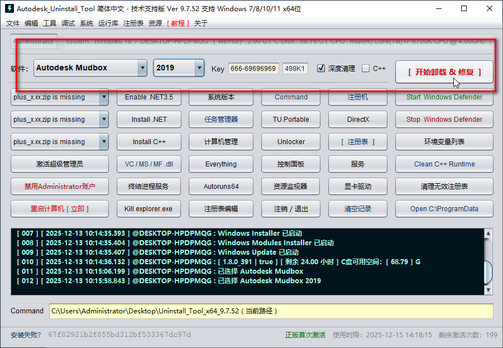Click log scrollbar up arrow
This screenshot has height=348, width=503.
[x=488, y=233]
